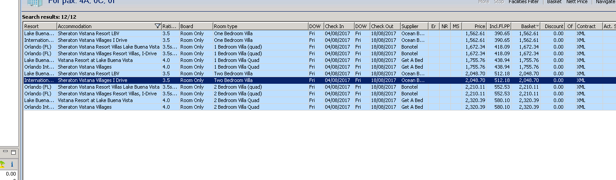Sort by the Room type column header
616x180 pixels.
pos(260,26)
